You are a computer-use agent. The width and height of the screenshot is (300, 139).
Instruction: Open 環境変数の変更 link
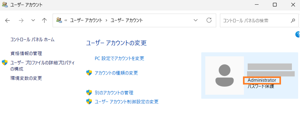pyautogui.click(x=26, y=78)
